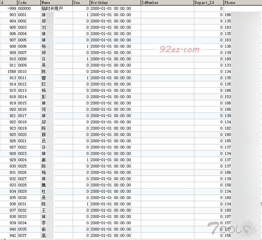262x240 pixels.
Task: Select the Code cell 0006
Action: coord(29,46)
